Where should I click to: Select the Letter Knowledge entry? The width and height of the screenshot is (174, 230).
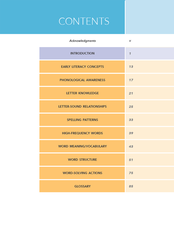82,93
